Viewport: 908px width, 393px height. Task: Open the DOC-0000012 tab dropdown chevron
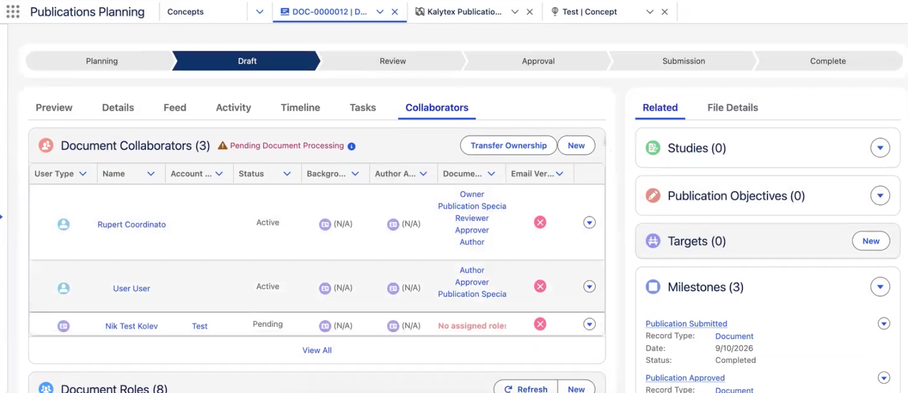pos(380,12)
